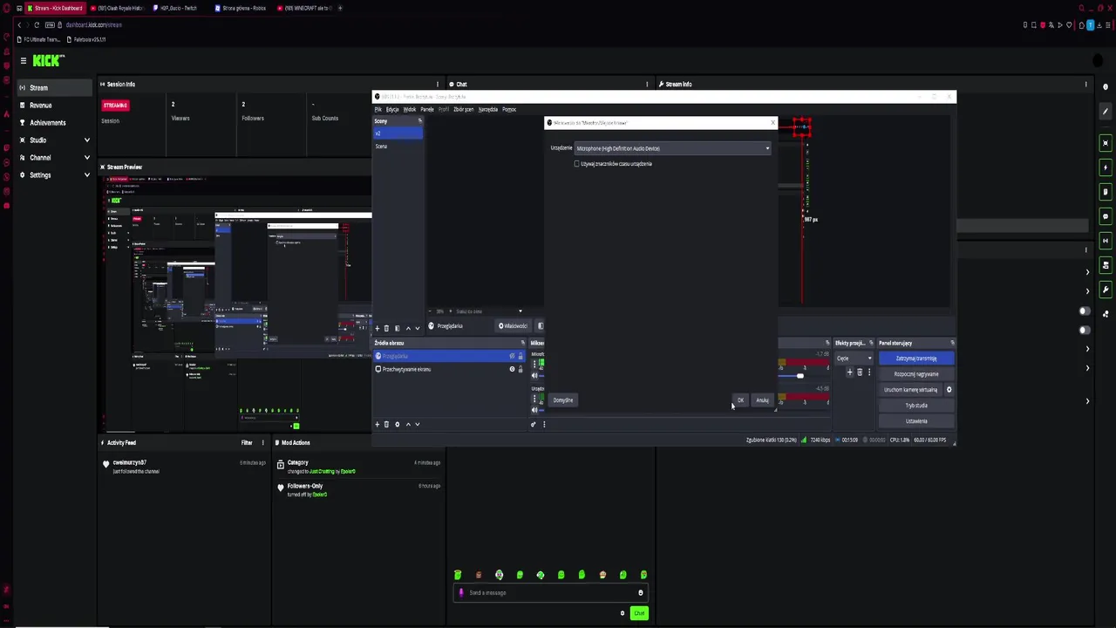Switch to the Clash Royale YouTube browser tab
The image size is (1116, 628).
click(119, 8)
